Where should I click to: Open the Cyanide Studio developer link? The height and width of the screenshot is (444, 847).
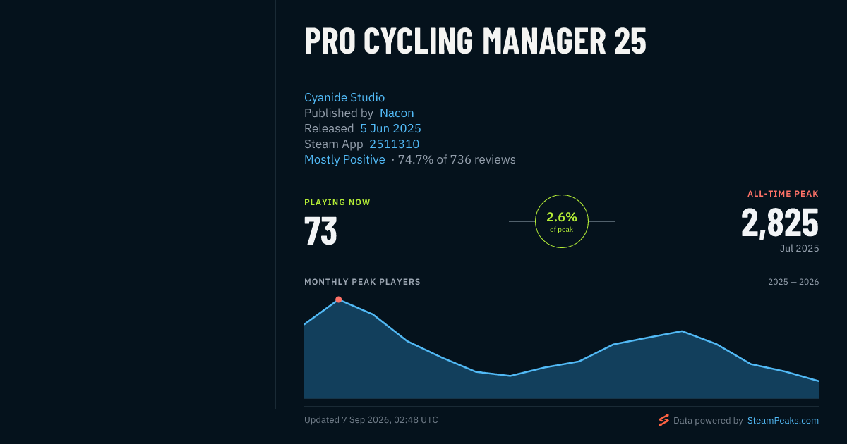tap(344, 97)
